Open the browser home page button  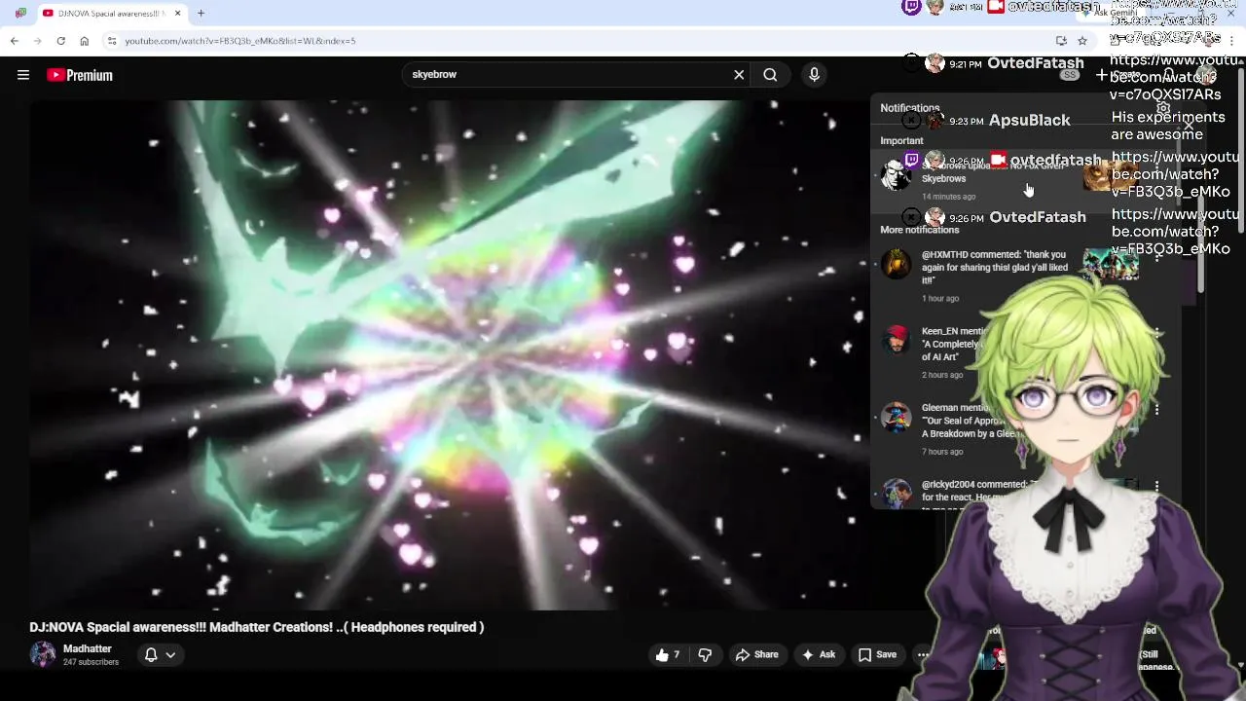[x=84, y=41]
